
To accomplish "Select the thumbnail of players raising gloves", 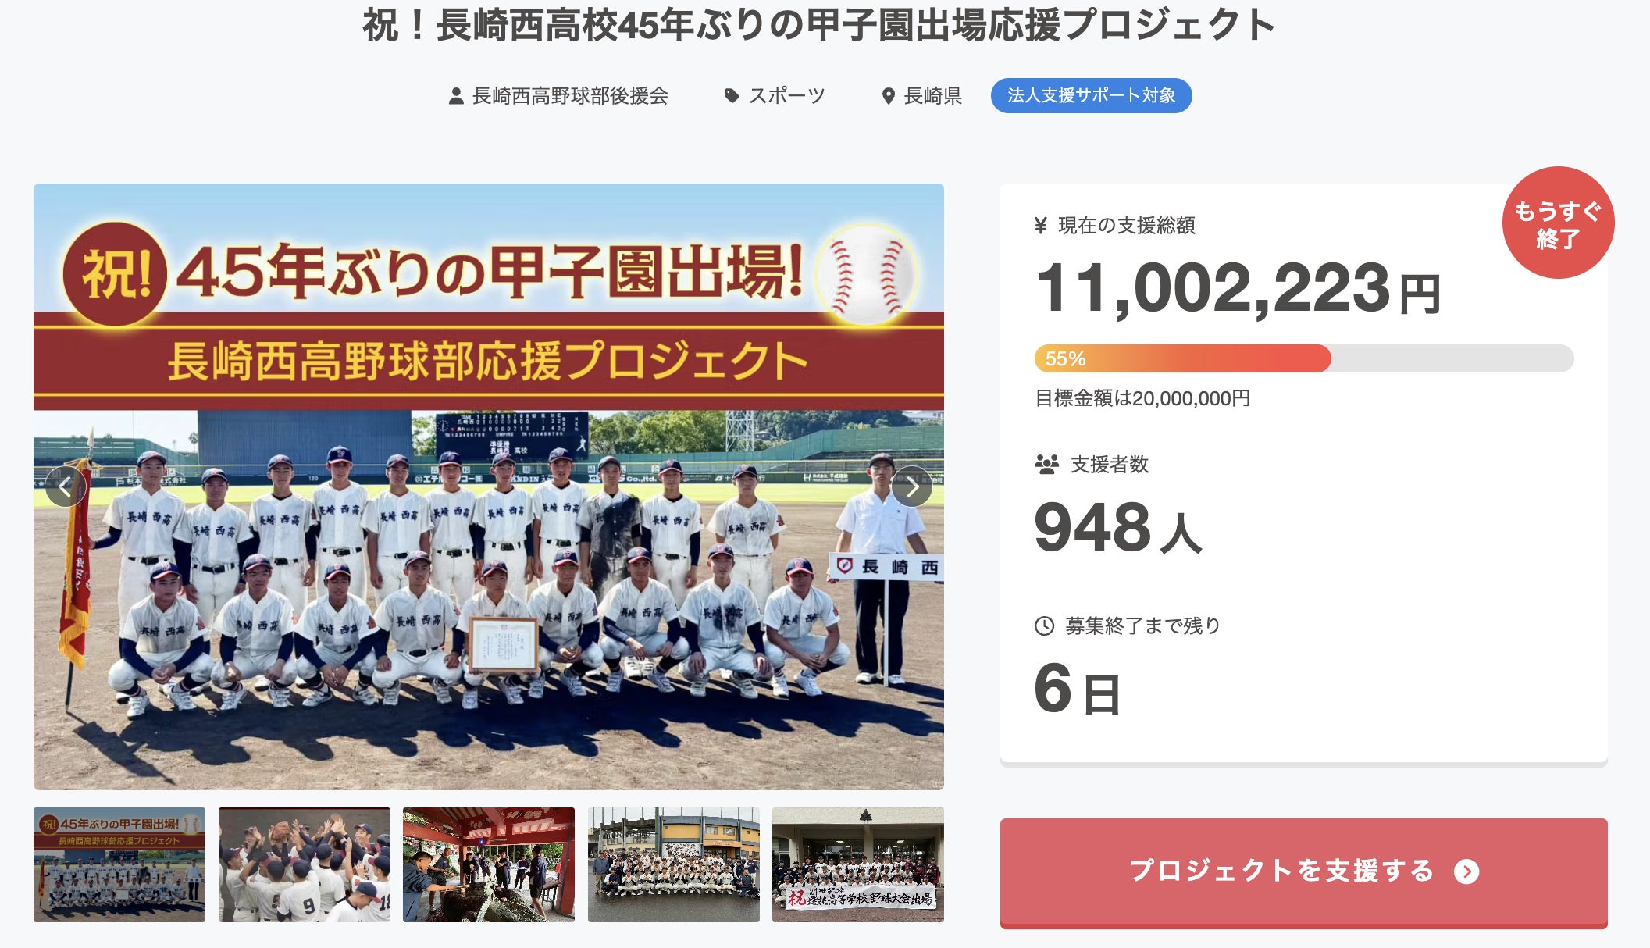I will (x=305, y=864).
